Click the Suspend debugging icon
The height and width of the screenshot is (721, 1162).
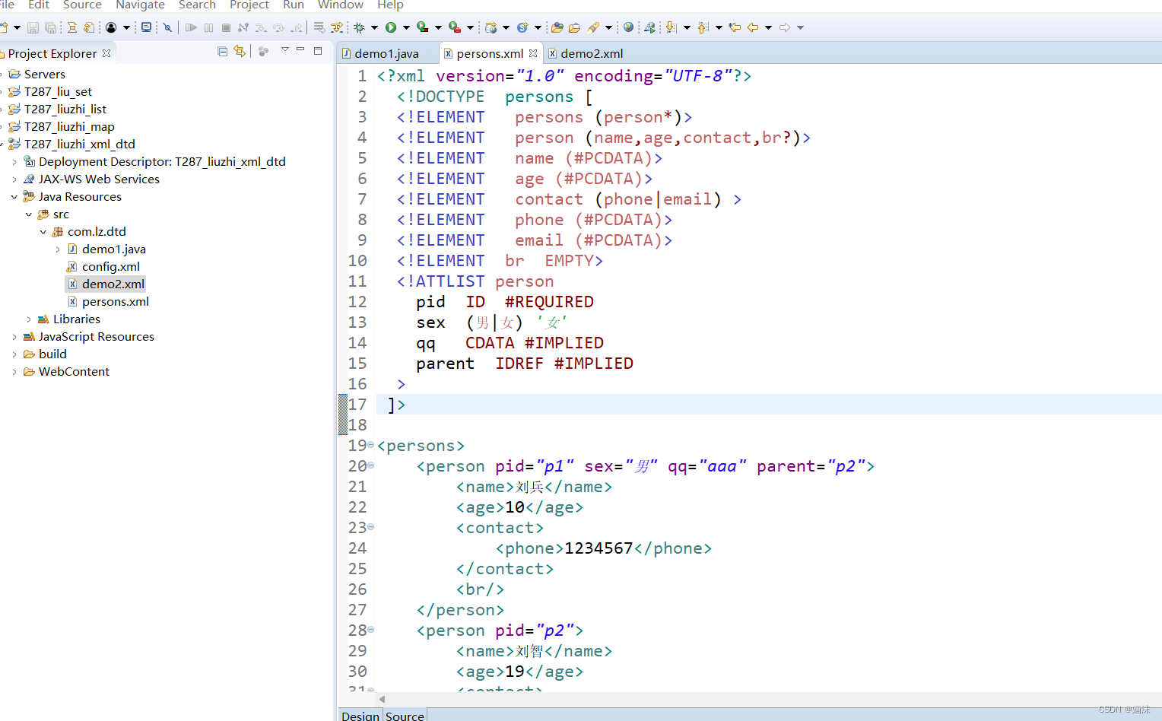click(x=208, y=27)
